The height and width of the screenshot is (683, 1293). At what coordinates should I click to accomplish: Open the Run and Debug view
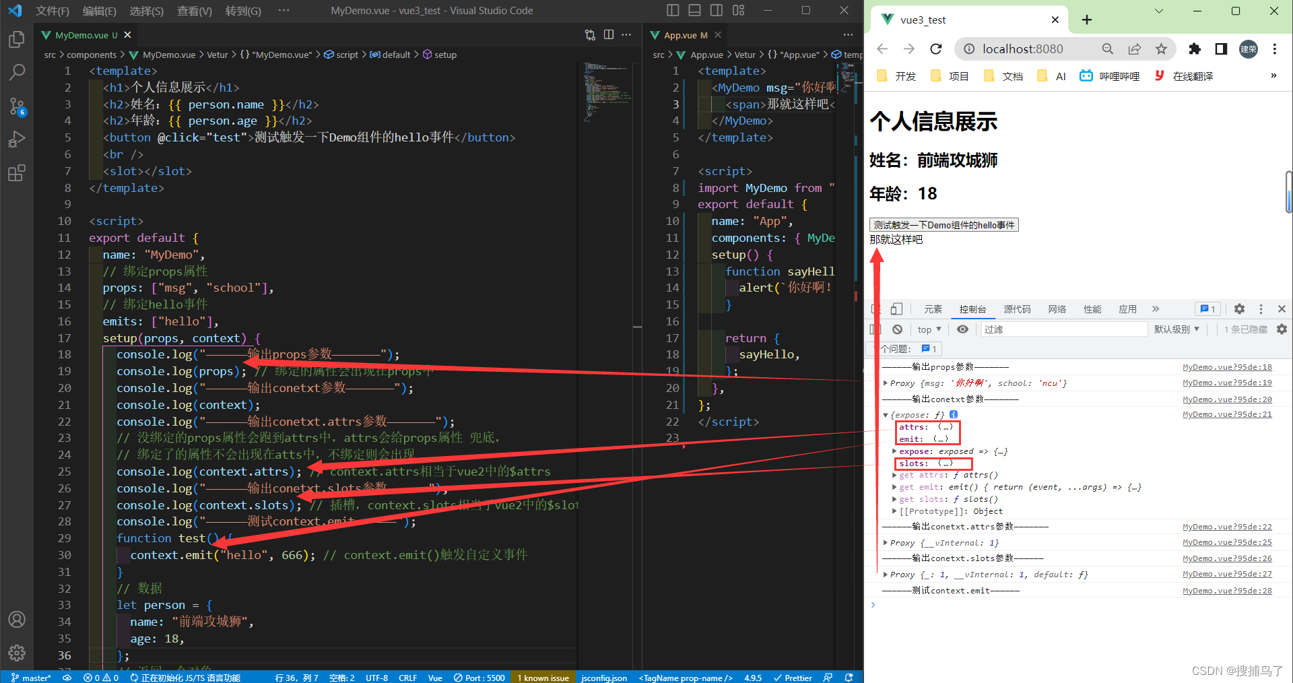point(17,139)
